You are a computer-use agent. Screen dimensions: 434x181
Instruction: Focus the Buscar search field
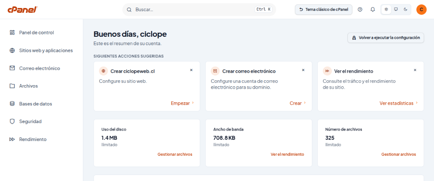[199, 10]
